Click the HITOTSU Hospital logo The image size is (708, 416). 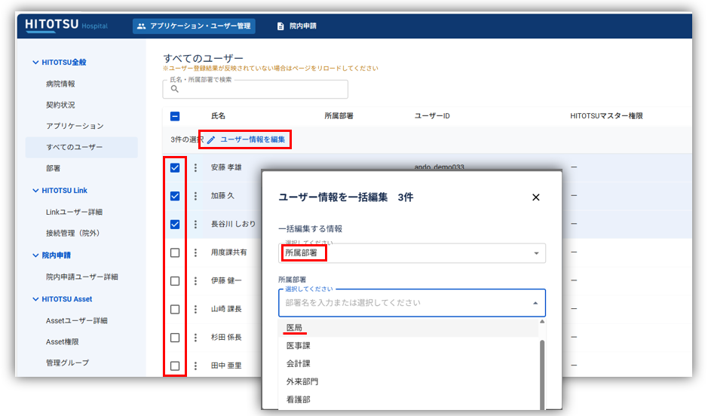tap(66, 26)
